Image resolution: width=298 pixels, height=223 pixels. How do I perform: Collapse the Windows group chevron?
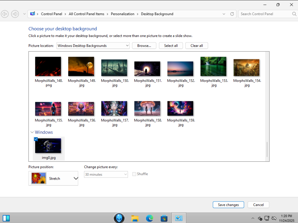tap(32, 132)
